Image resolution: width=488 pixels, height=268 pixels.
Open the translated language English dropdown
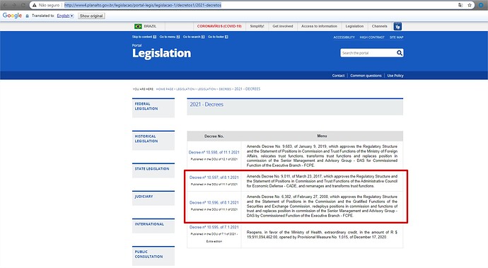point(65,16)
